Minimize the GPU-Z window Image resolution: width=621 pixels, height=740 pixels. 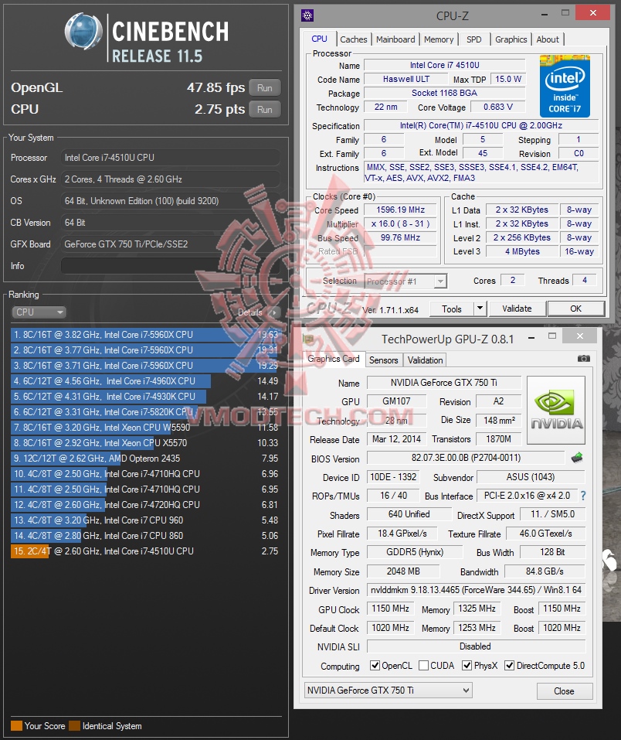click(x=531, y=337)
